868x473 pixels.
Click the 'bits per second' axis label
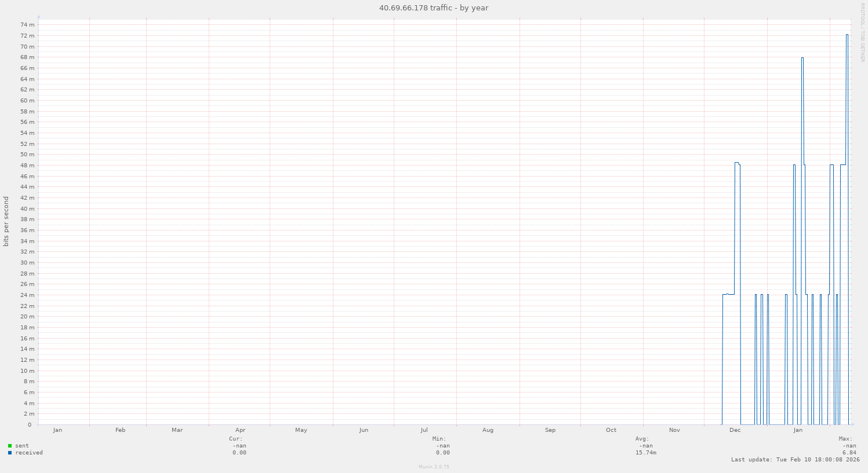pyautogui.click(x=6, y=222)
